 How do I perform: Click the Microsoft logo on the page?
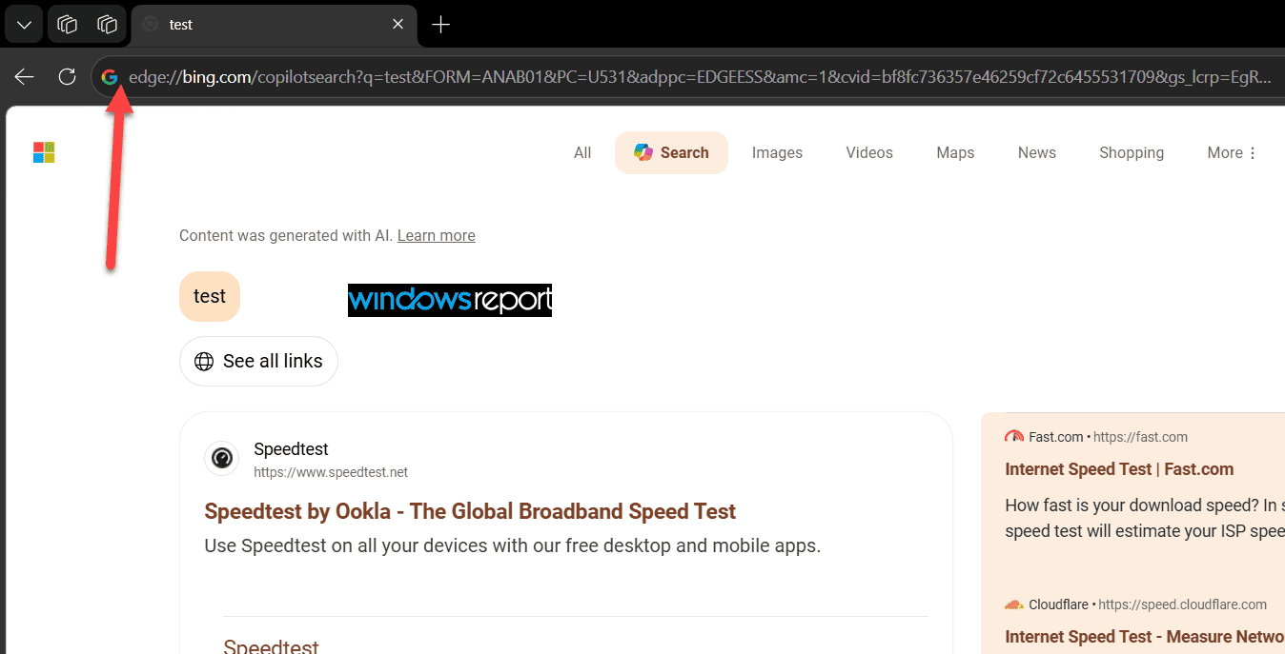tap(44, 152)
